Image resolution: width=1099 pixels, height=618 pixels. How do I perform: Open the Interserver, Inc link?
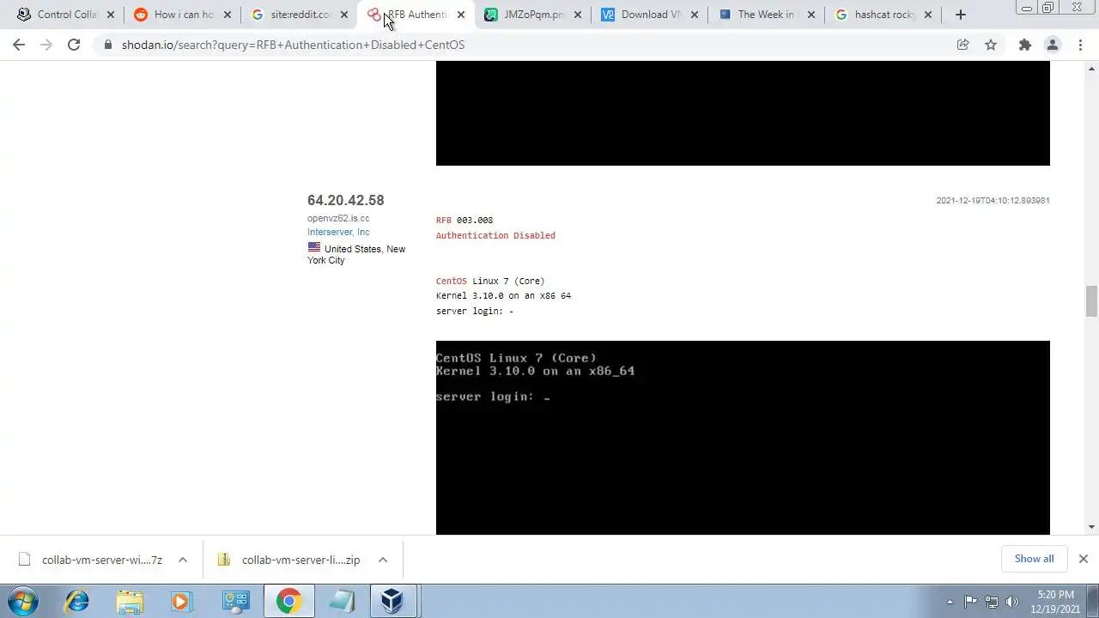click(338, 232)
